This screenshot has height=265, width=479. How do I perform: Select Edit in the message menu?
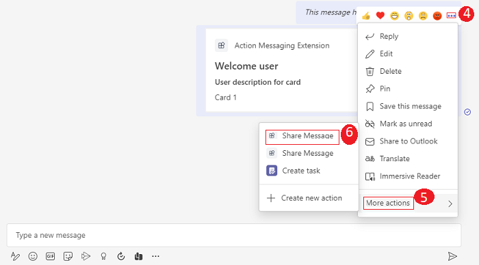[x=408, y=54]
